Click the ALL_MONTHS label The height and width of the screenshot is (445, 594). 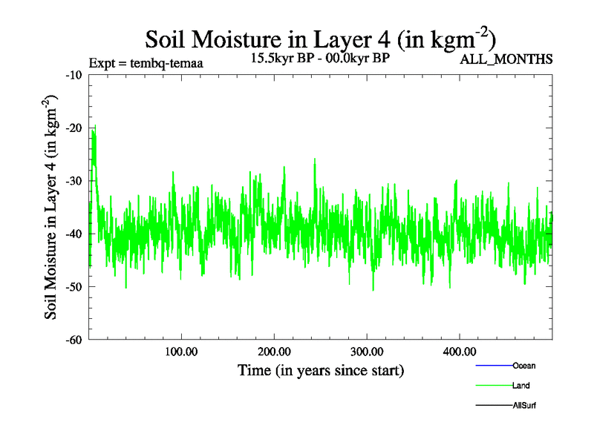click(x=506, y=60)
